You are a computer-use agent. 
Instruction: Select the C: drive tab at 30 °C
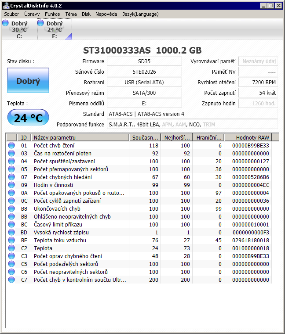(x=19, y=29)
